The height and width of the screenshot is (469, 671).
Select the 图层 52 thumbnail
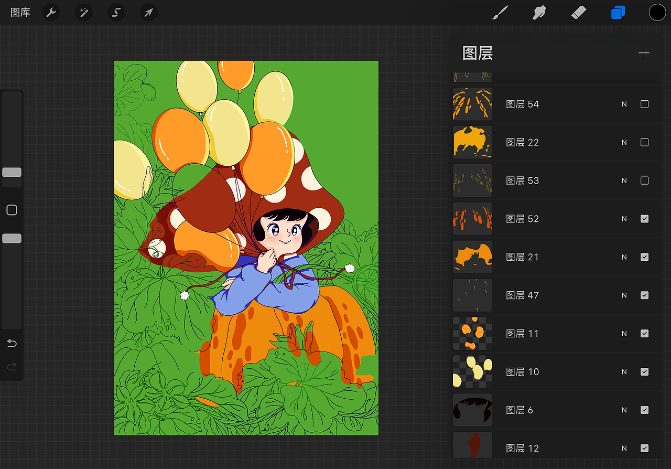click(472, 219)
